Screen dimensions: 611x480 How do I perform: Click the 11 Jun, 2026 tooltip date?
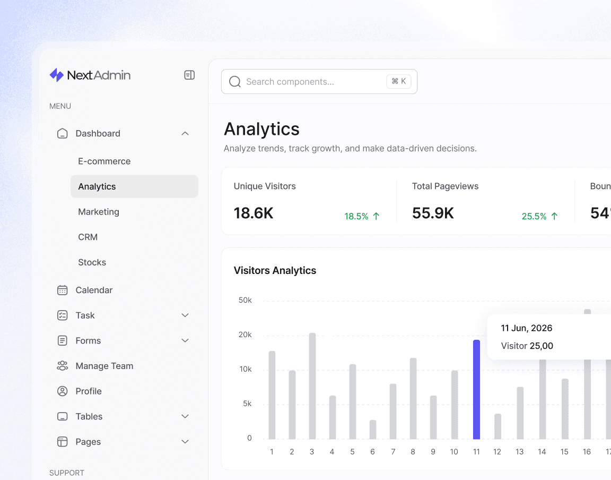point(527,328)
